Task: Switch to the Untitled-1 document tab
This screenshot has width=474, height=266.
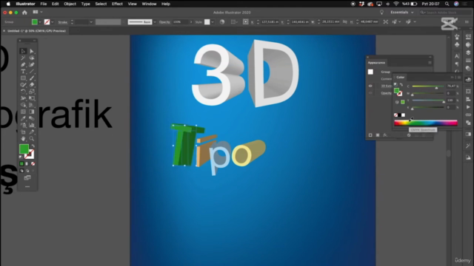Action: pos(36,31)
